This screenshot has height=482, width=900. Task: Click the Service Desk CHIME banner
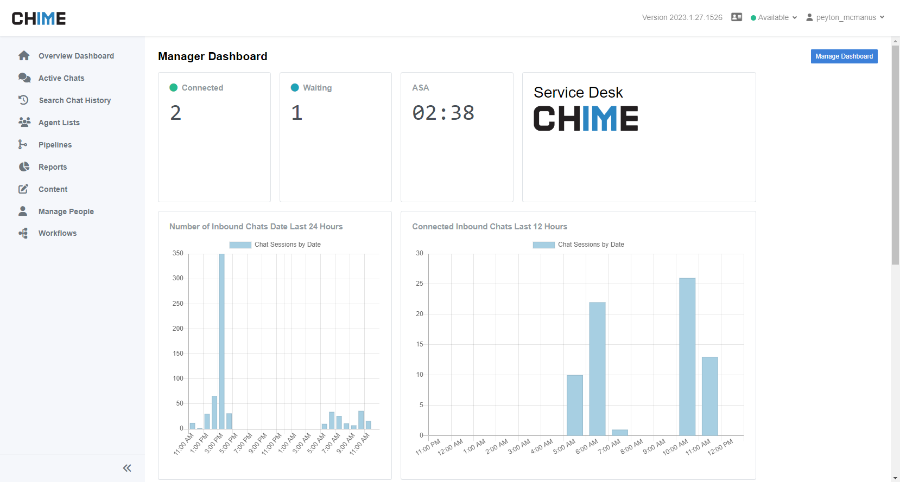tap(639, 137)
